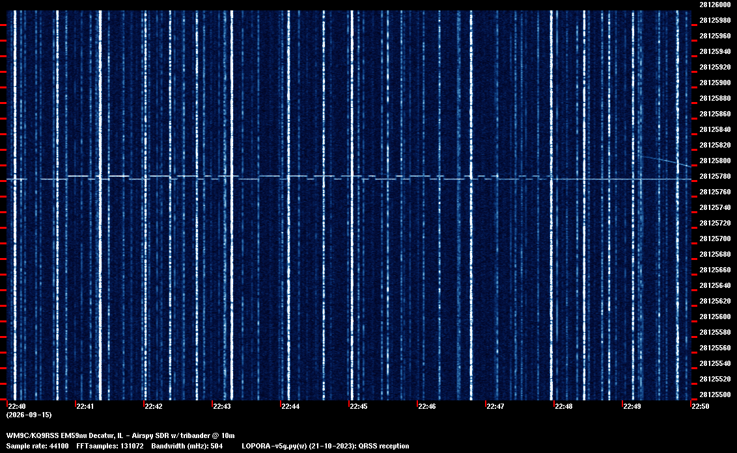Click the 28126000 top frequency label
737x453 pixels.
tap(715, 5)
